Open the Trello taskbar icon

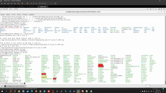[44, 91]
